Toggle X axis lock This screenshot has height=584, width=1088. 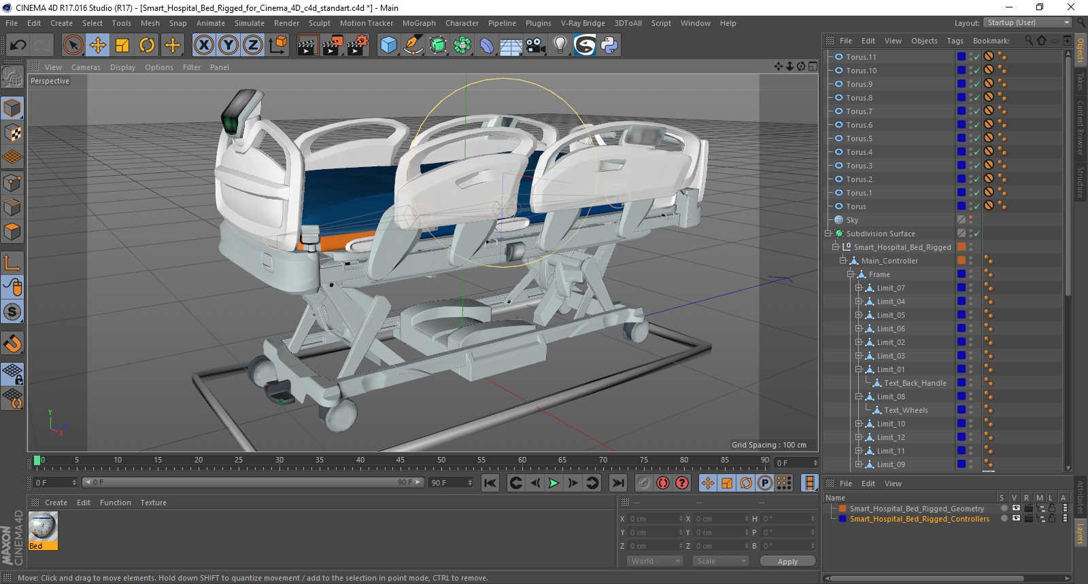point(203,45)
